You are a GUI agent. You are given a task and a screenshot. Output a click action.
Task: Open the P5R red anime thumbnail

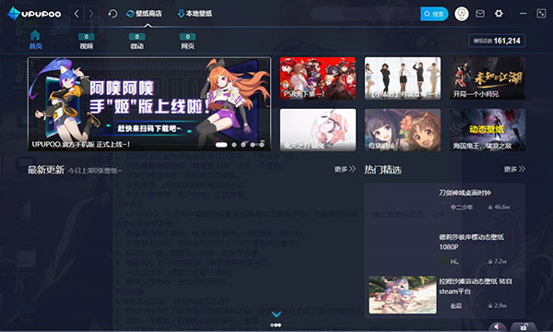coord(318,78)
